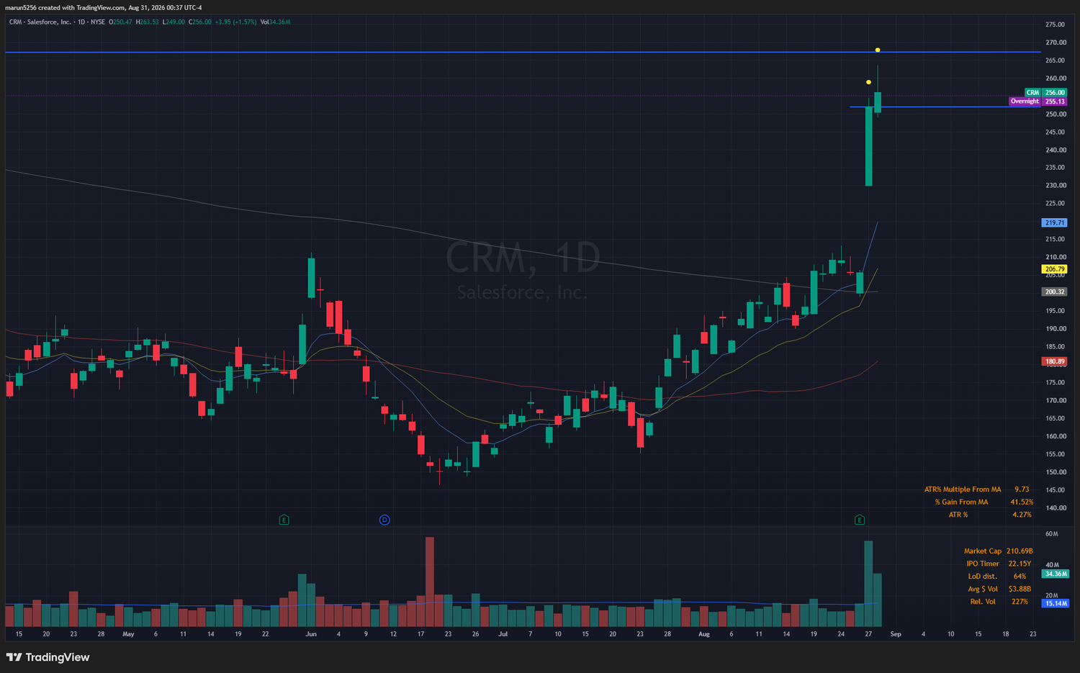Click the 'Avg $ Vol' label
The height and width of the screenshot is (673, 1080).
(x=983, y=590)
